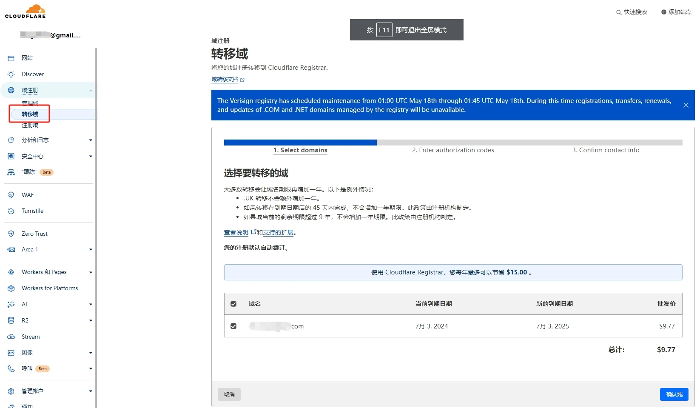Screen dimensions: 697x408
Task: Click external link icon beside 域转移文档
Action: (242, 80)
